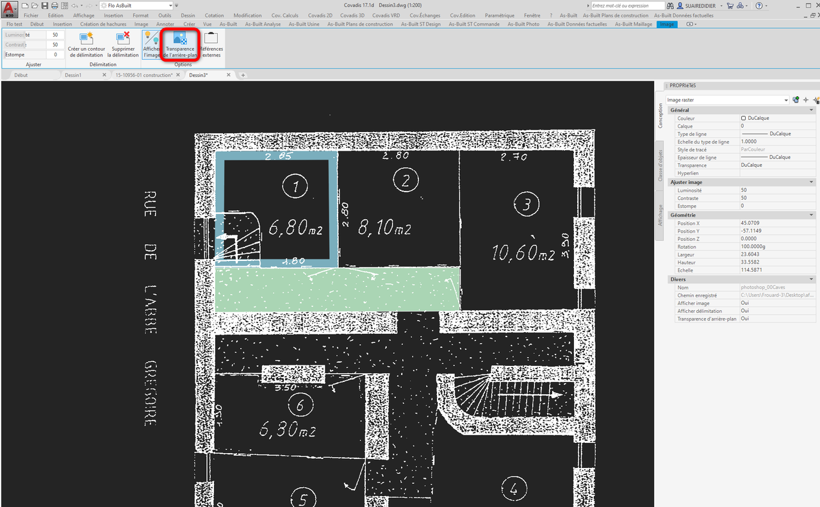820x507 pixels.
Task: Open the Covadis 3D menu
Action: point(352,15)
